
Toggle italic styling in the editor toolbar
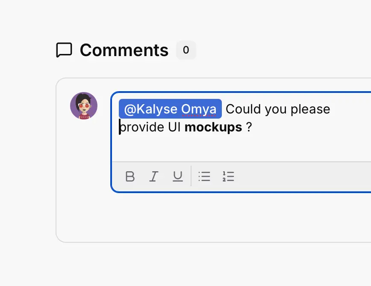click(153, 176)
